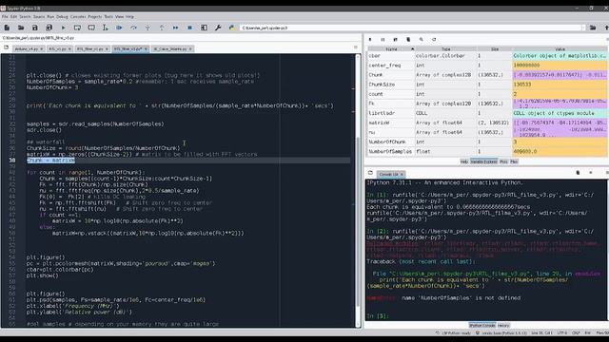Select the matrixW array value cell
Image resolution: width=609 pixels, height=342 pixels.
click(560, 123)
